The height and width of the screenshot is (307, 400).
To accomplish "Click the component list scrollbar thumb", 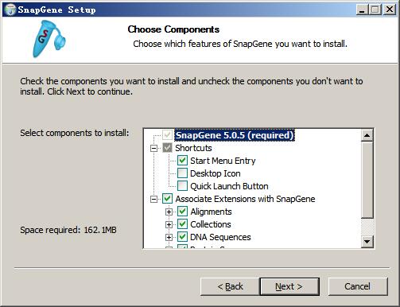I will 367,179.
